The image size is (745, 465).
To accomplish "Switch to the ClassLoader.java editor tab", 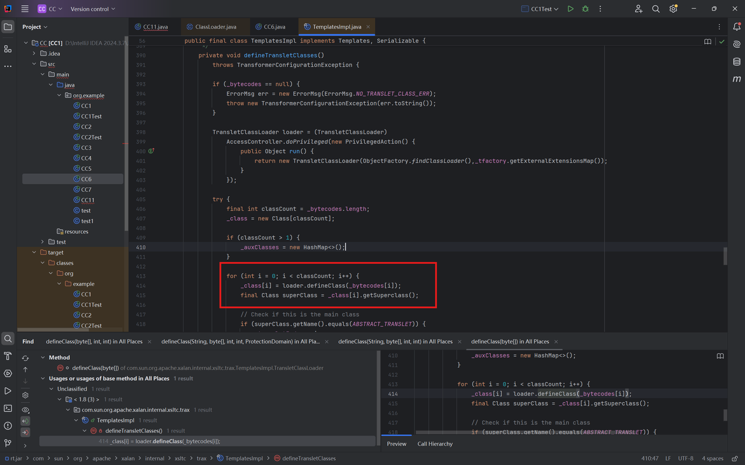I will pos(215,27).
